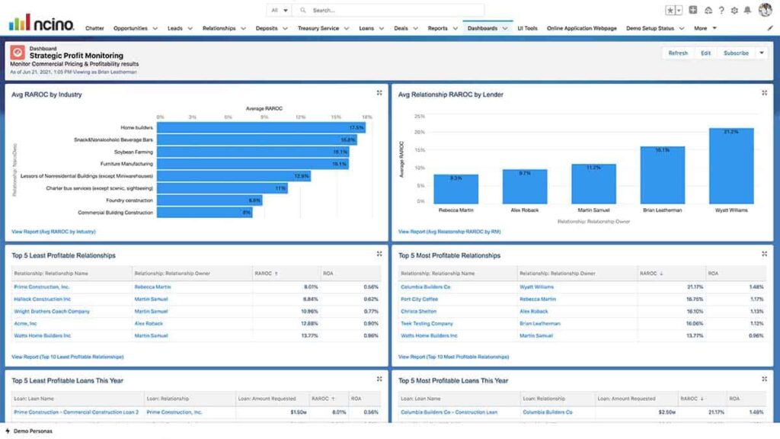Open the Online Application Webpage tab

pos(581,28)
